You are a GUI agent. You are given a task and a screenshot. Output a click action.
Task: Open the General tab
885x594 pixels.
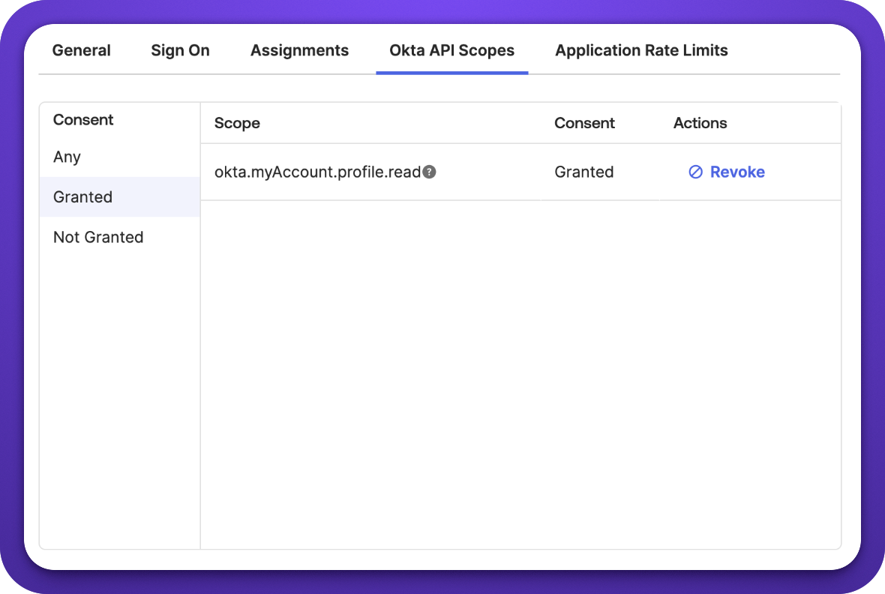[x=81, y=50]
